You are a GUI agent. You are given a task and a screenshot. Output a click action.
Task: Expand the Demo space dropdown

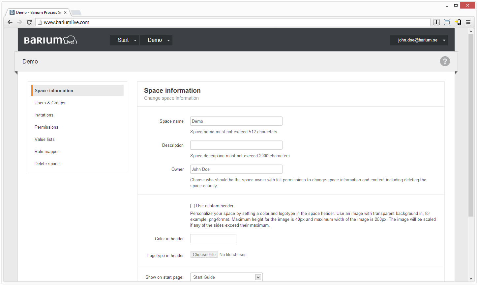click(x=156, y=40)
